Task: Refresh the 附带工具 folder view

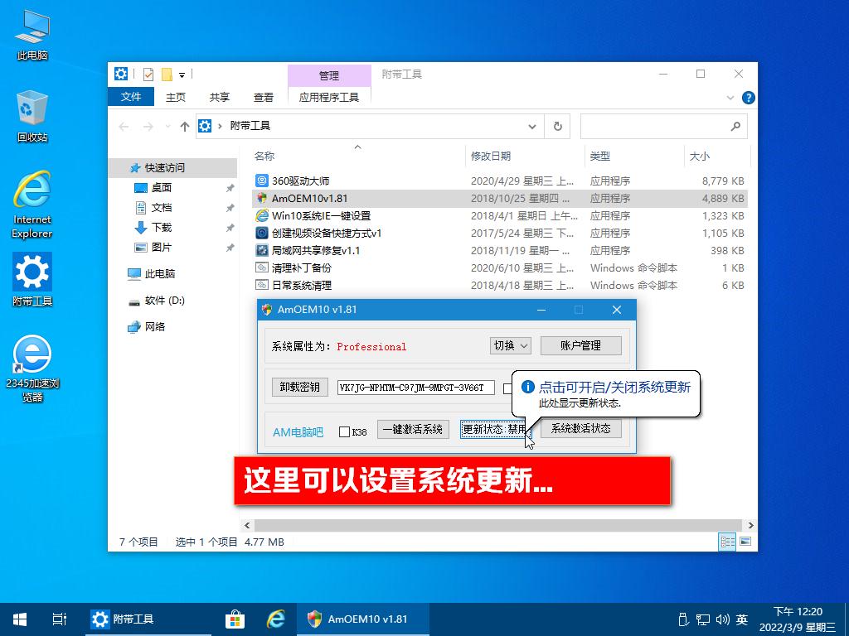Action: click(558, 127)
